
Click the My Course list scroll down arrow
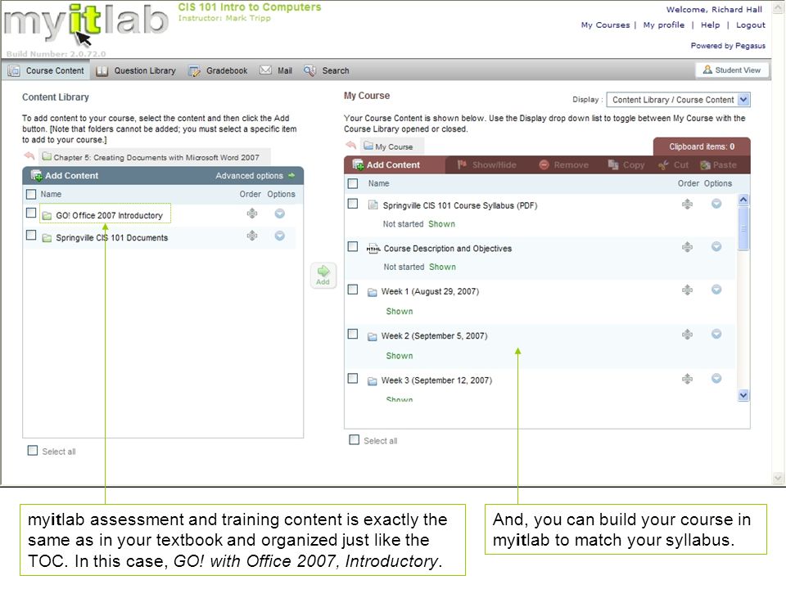[x=743, y=395]
